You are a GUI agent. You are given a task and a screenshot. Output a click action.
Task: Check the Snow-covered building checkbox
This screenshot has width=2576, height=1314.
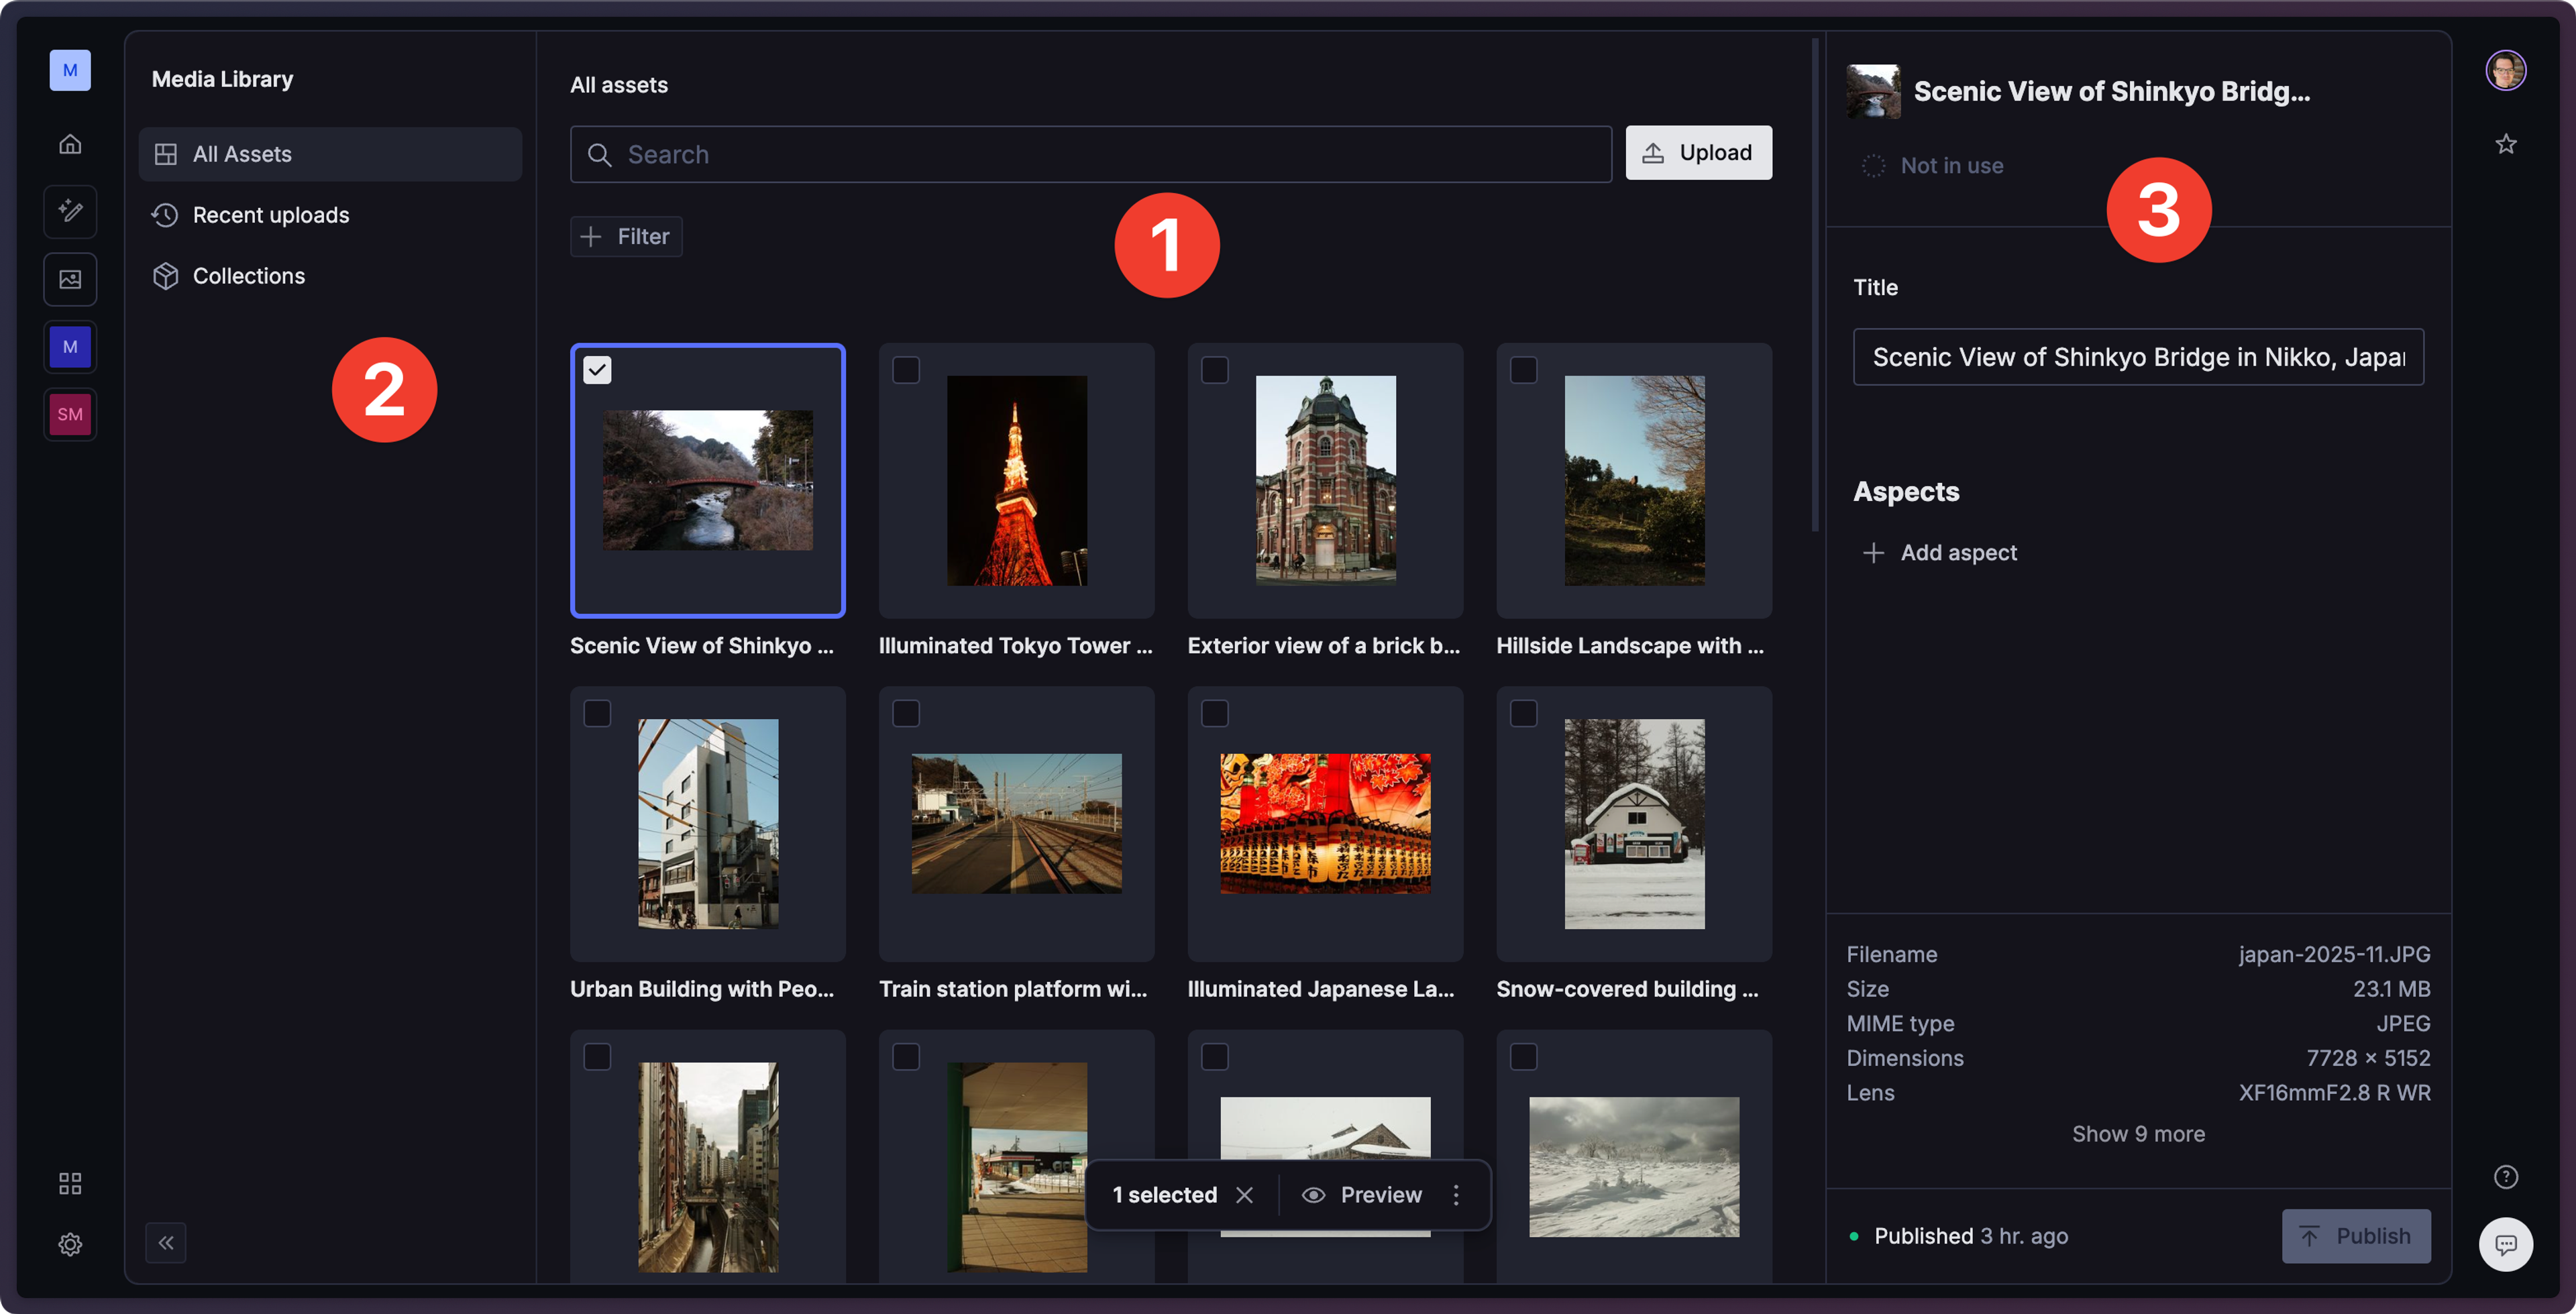(1523, 713)
